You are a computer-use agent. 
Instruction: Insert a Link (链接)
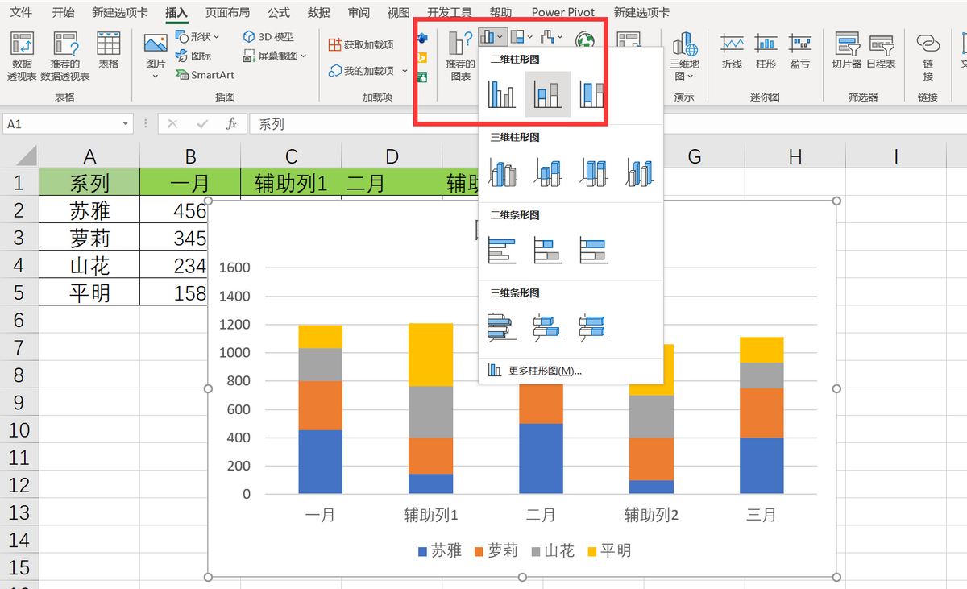928,56
